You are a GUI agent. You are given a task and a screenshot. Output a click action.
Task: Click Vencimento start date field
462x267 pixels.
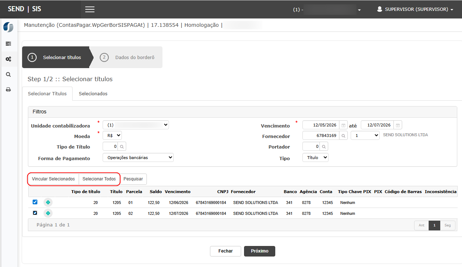[321, 125]
